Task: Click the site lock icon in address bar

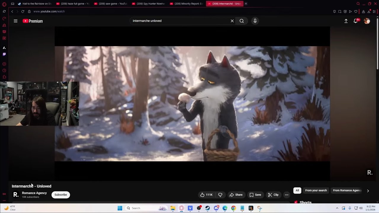Action: (29, 11)
